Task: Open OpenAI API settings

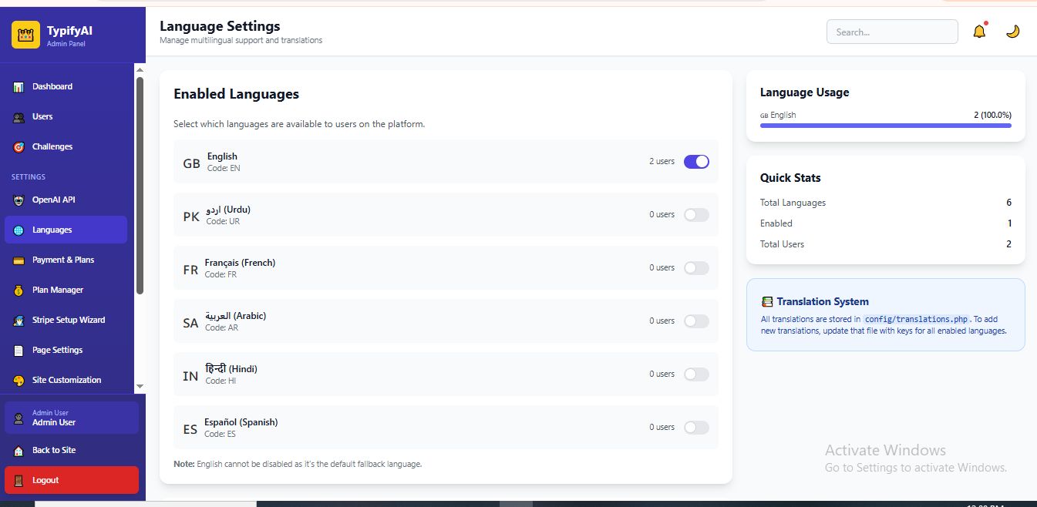Action: [x=66, y=200]
